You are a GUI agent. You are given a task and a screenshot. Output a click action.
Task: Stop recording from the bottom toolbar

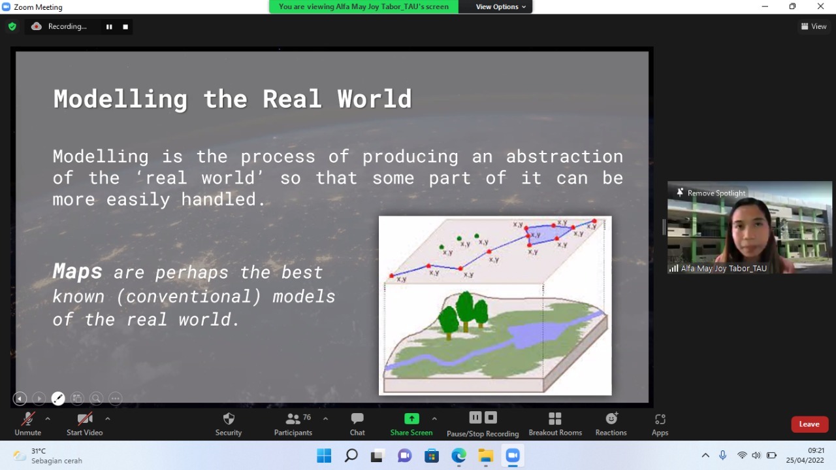point(491,418)
